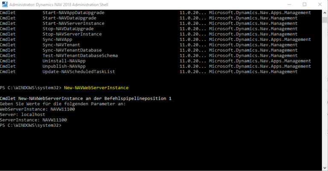Click the Uninstall-NAVApp cmdlet entry
328x171 pixels.
pyautogui.click(x=64, y=61)
